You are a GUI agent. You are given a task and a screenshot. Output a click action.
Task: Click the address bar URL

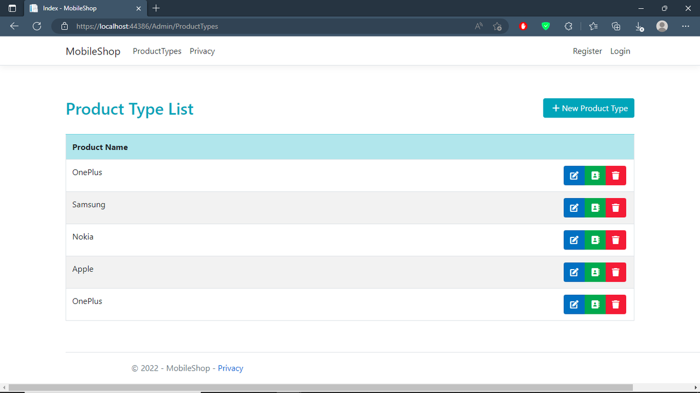147,26
